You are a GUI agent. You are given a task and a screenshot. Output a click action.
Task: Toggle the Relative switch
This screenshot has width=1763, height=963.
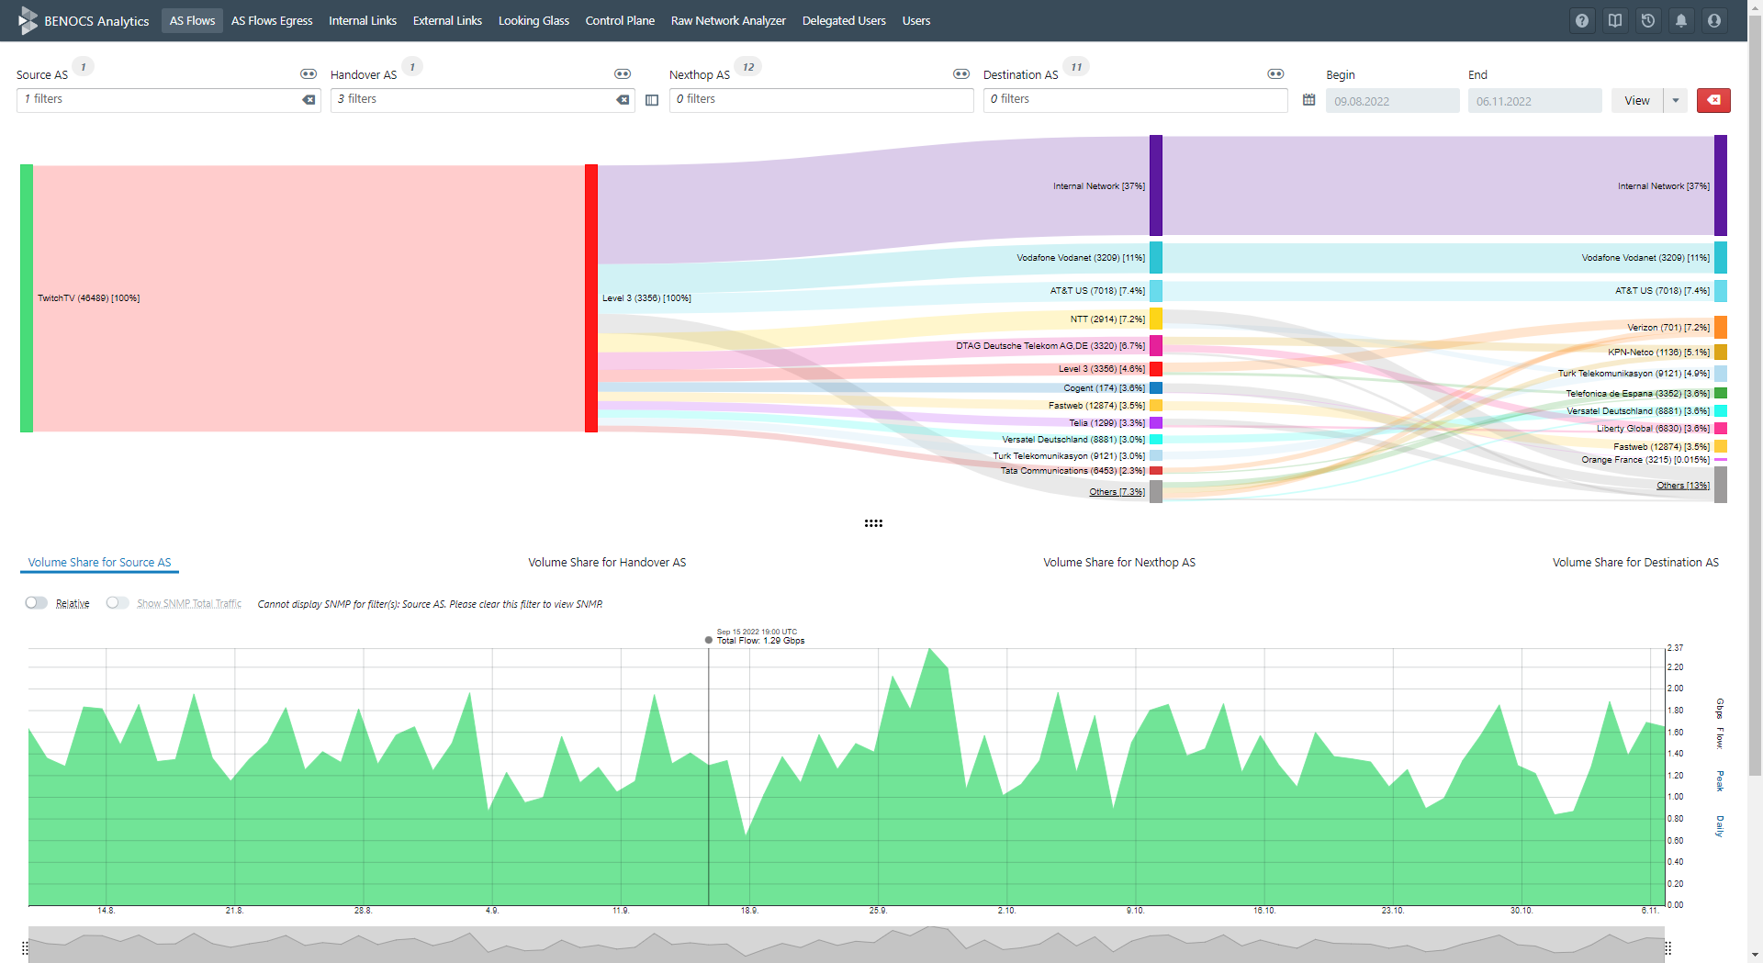click(37, 603)
